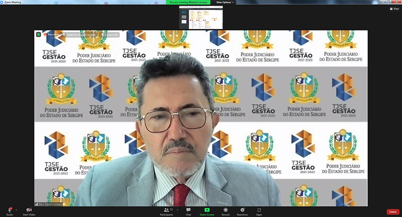Open the Chat panel

[188, 210]
